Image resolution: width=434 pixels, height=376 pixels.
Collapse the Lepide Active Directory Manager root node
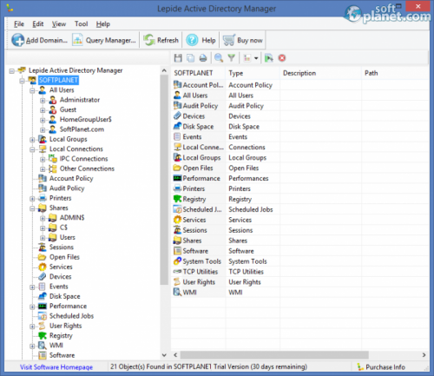point(11,71)
